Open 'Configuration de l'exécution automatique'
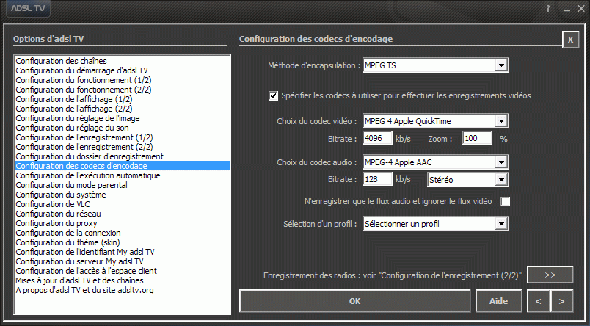 coord(123,175)
